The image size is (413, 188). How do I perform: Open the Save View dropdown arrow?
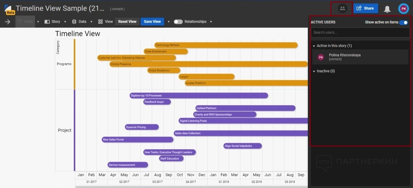tap(169, 22)
